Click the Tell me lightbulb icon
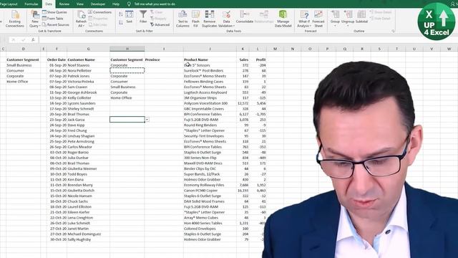This screenshot has width=458, height=258. point(129,4)
